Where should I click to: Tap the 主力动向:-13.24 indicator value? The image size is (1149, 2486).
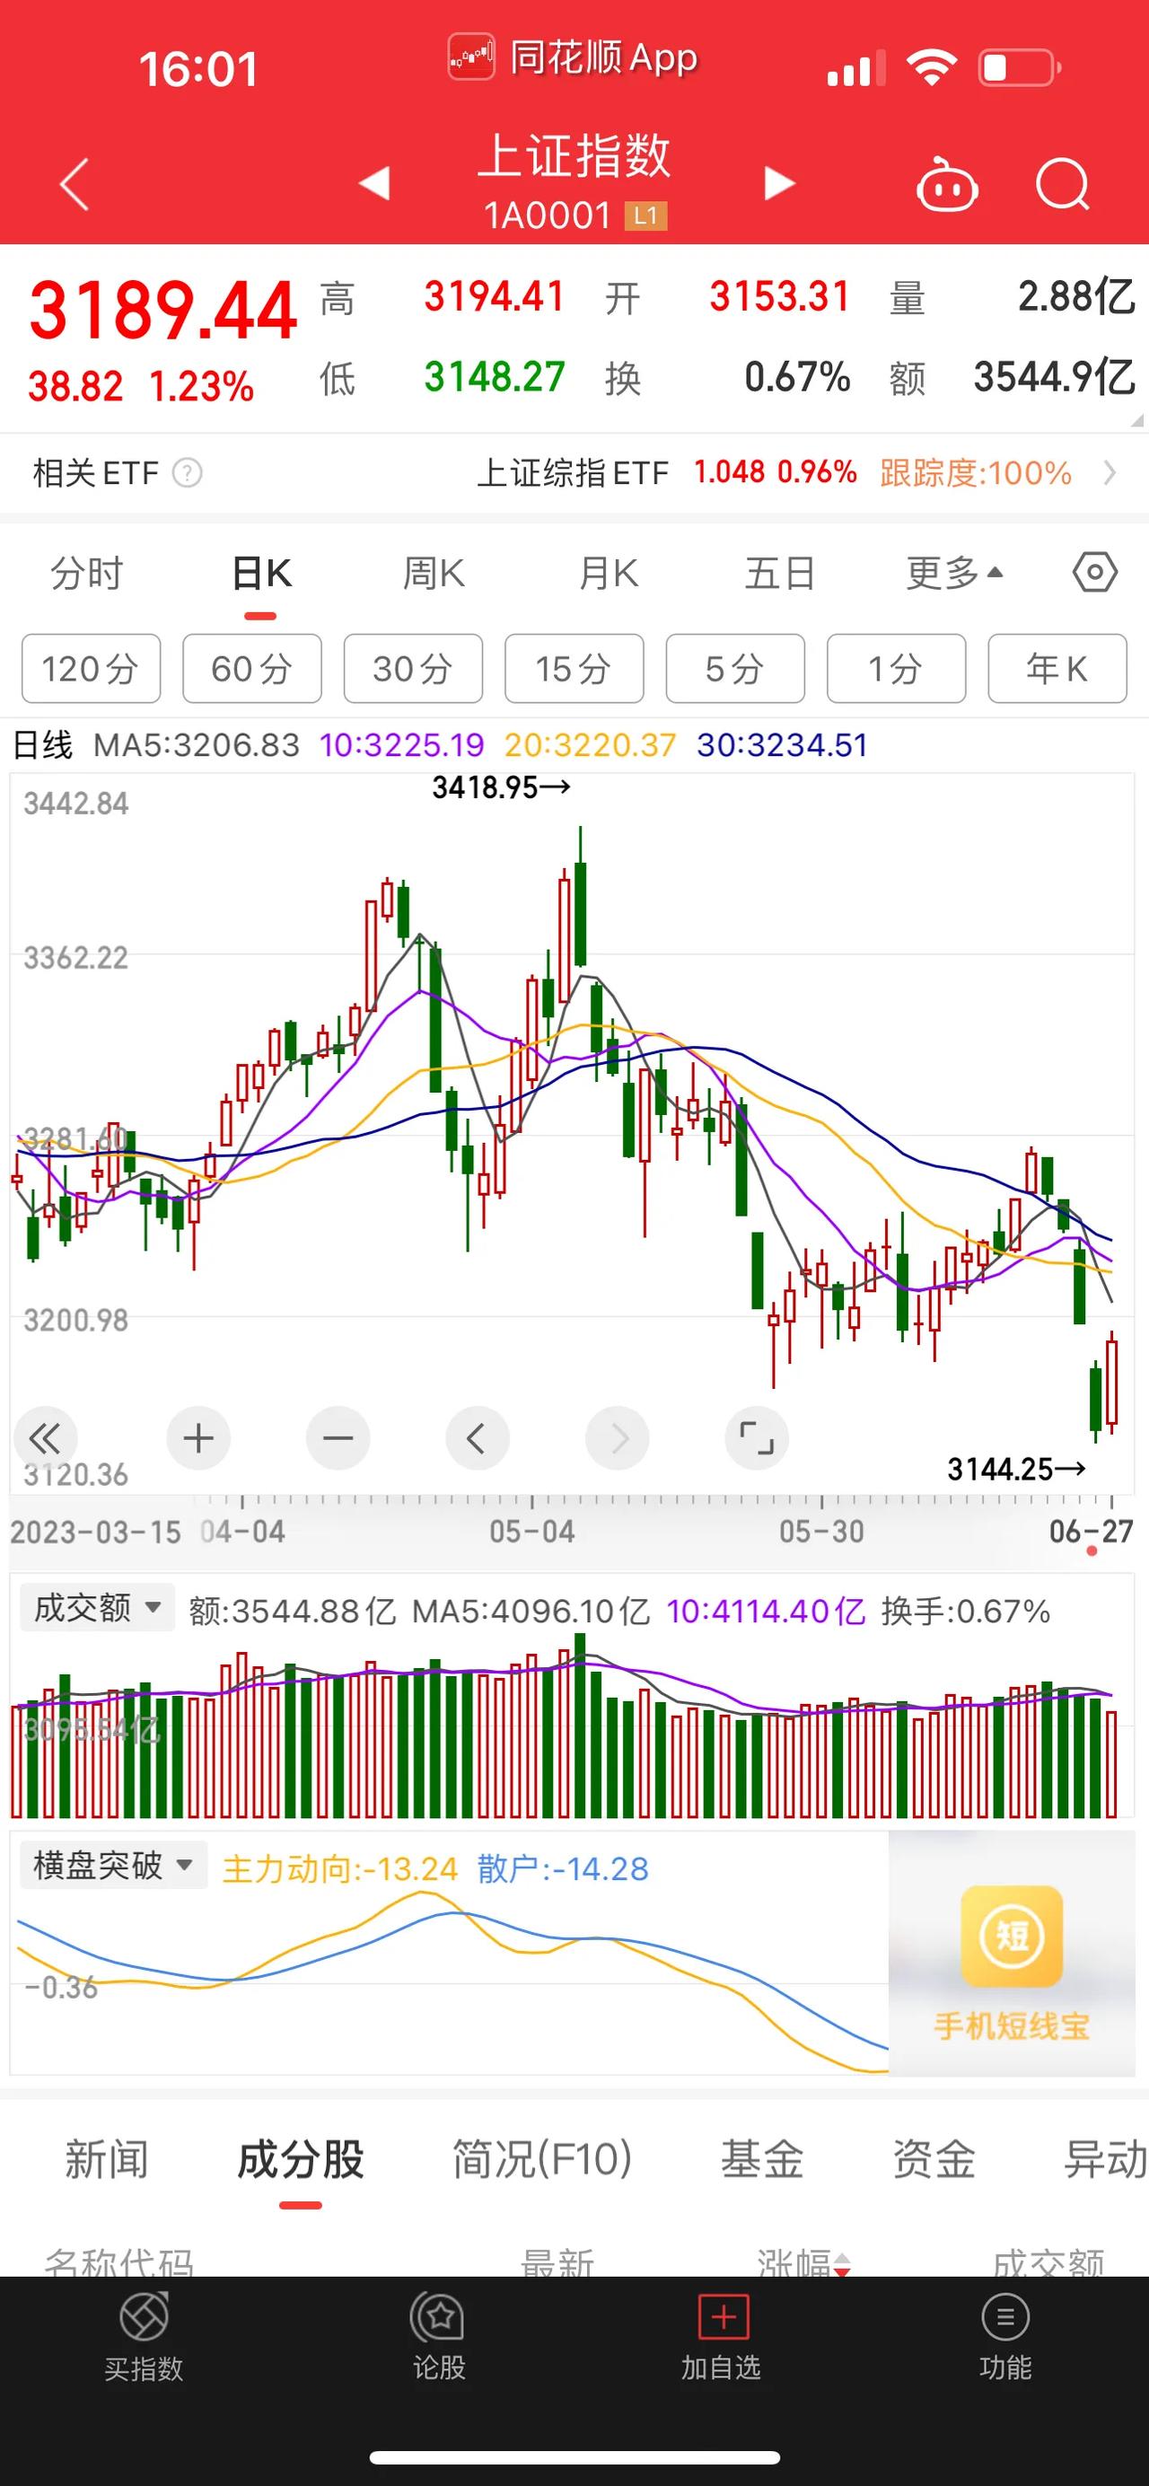[339, 1868]
